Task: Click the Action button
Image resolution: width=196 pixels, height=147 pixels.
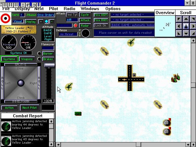Action: tap(9, 107)
